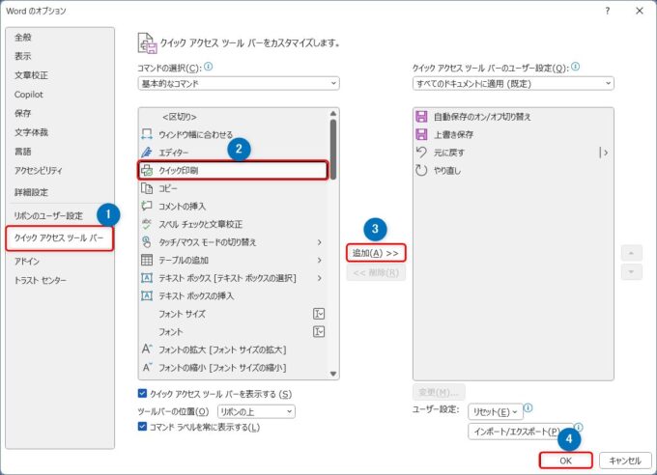Click the help question mark icon
657x475 pixels.
607,11
